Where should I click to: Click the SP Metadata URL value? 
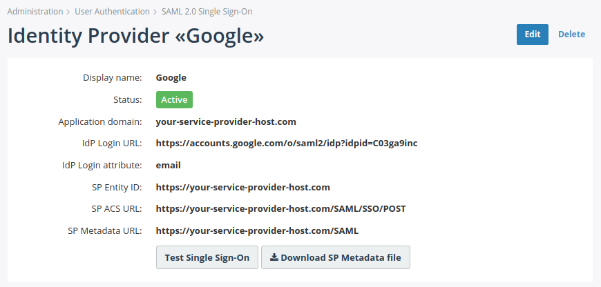point(257,230)
